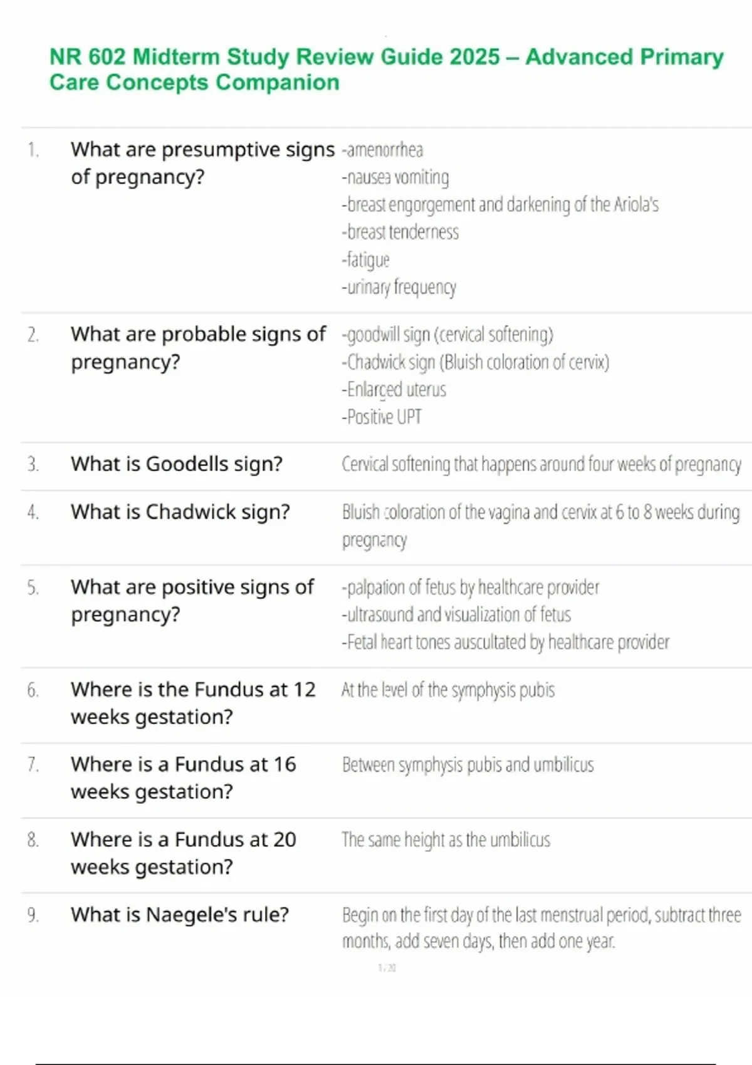Screen dimensions: 752x1065
Task: Select the "-amenorrhea" answer line
Action: [382, 150]
